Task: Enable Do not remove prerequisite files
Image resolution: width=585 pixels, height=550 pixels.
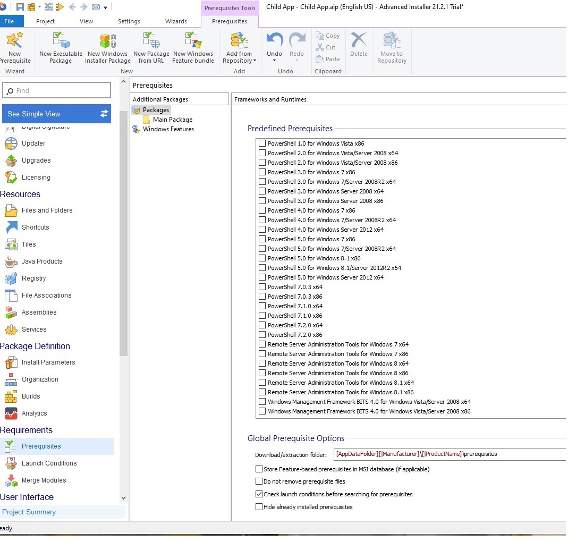Action: tap(259, 481)
